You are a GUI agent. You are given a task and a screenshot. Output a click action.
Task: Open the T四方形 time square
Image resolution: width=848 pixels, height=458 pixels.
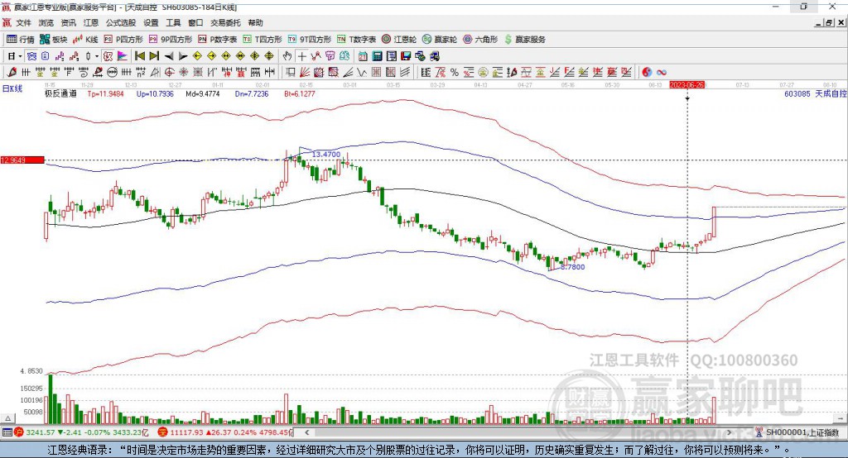(x=263, y=40)
